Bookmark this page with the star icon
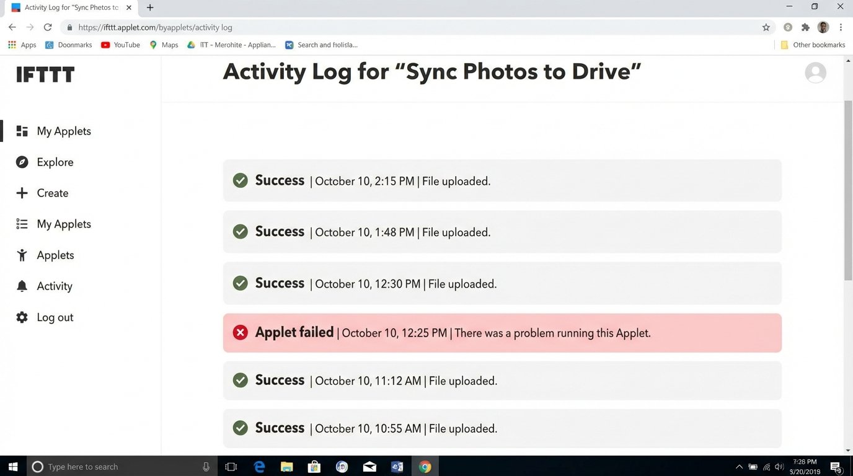The width and height of the screenshot is (853, 476). click(x=766, y=27)
